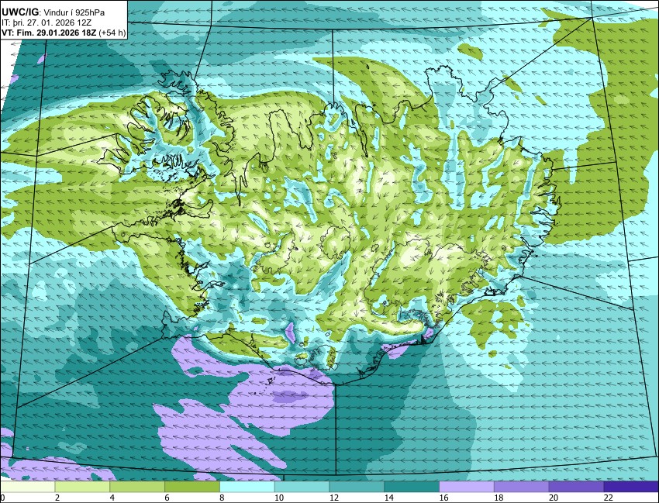Click the 'IT: þri. 27. 01. 2026 12Z' line
Viewport: 659px width, 503px height.
pos(47,22)
